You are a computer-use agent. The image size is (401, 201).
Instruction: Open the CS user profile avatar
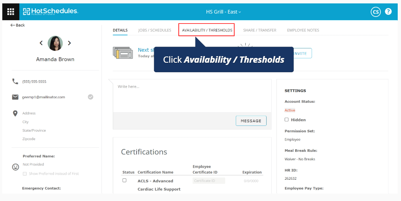(x=376, y=12)
